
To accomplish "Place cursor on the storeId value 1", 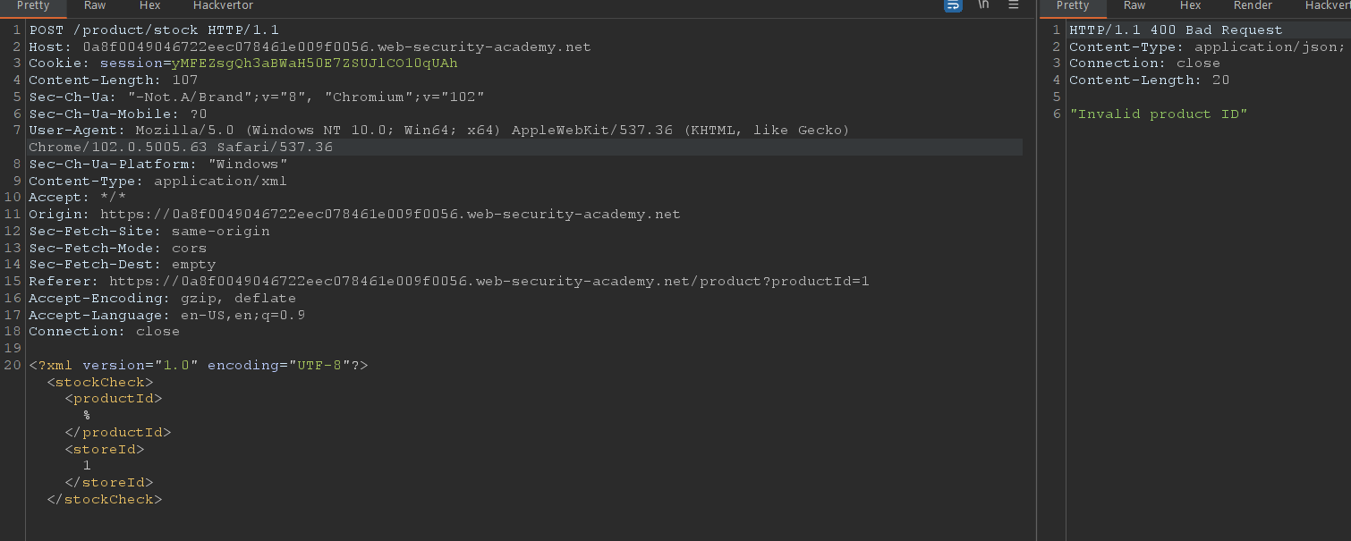I will (x=87, y=466).
